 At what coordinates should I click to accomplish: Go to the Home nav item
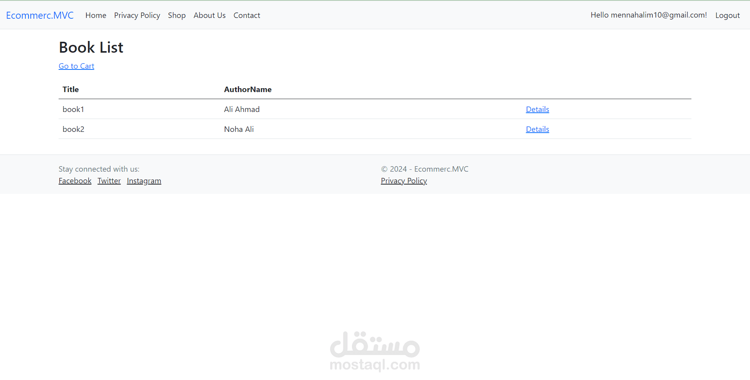click(96, 15)
